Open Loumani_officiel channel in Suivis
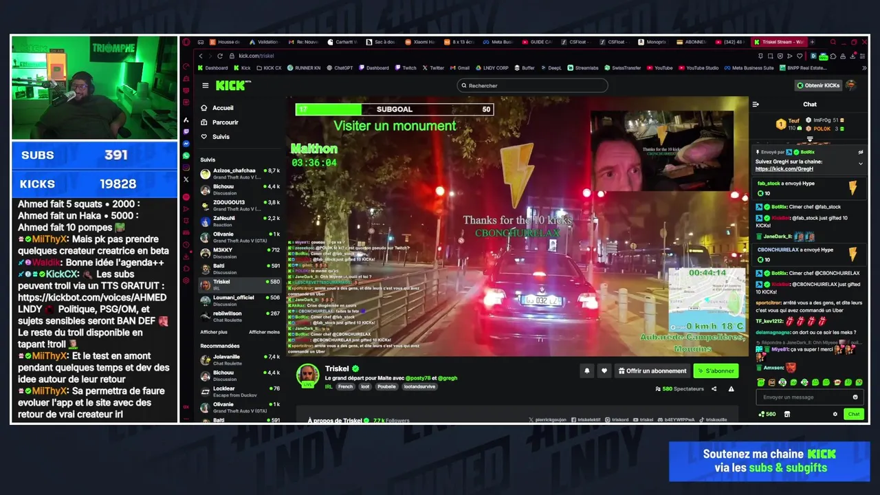880x495 pixels. (x=240, y=300)
